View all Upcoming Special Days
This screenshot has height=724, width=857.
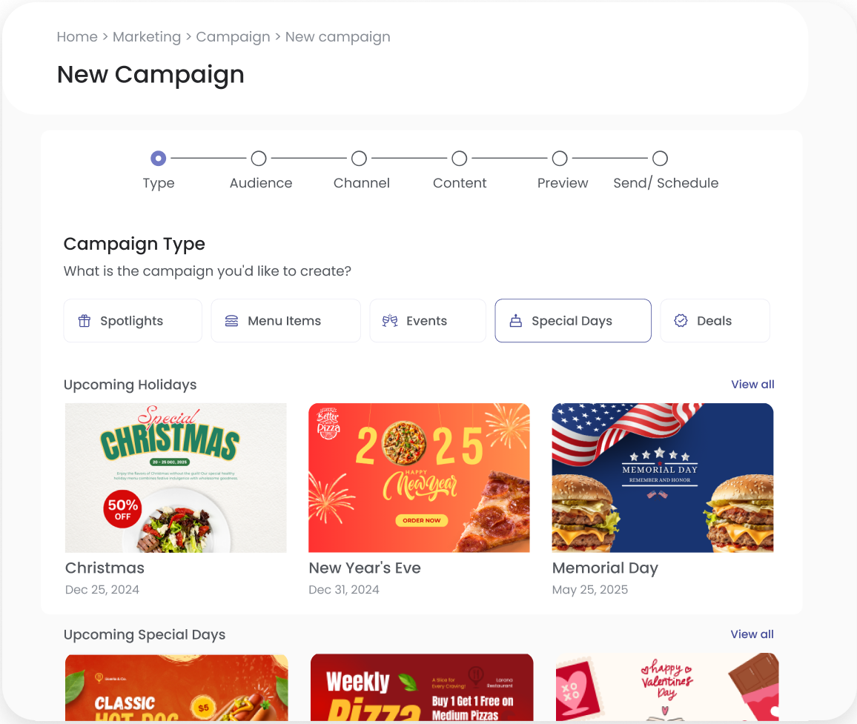752,634
